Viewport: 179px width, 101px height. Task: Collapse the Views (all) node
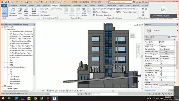click(x=2, y=27)
